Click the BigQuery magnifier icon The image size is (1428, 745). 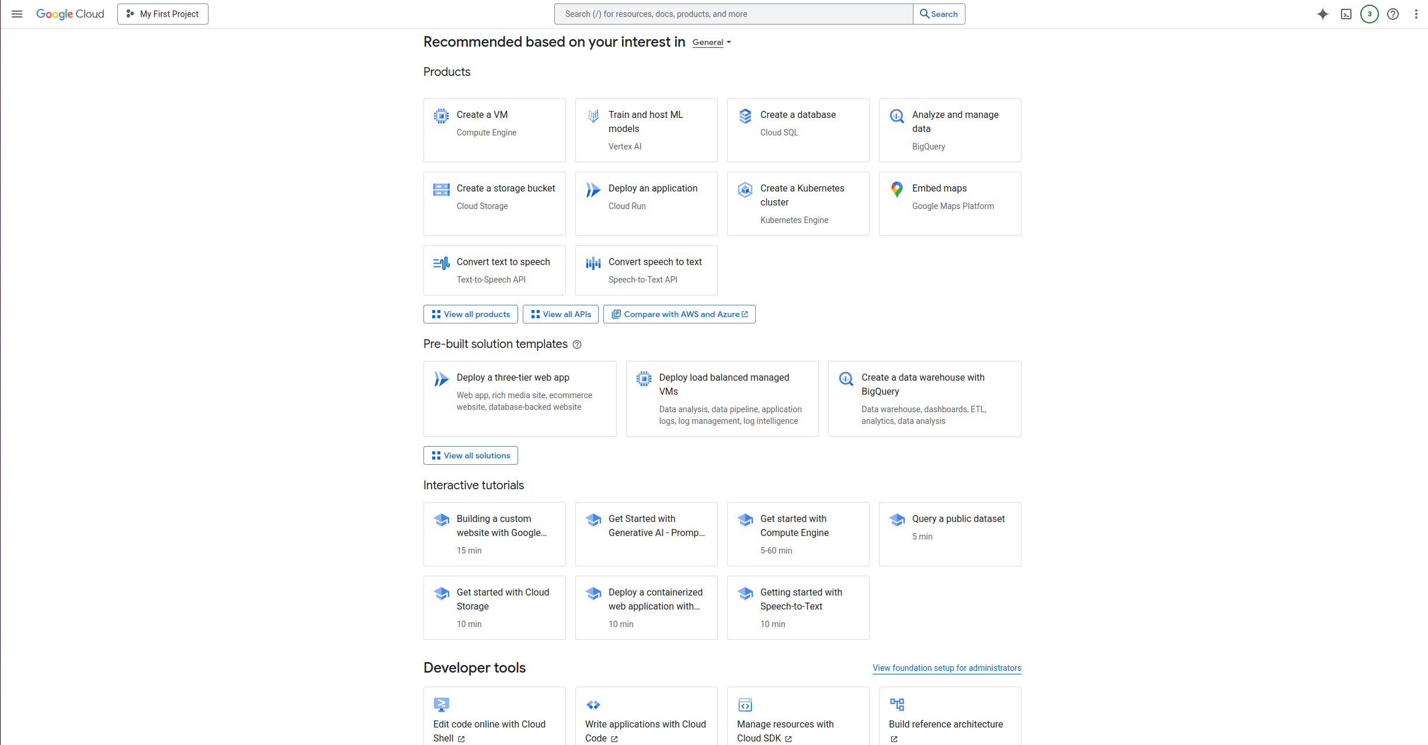[897, 116]
